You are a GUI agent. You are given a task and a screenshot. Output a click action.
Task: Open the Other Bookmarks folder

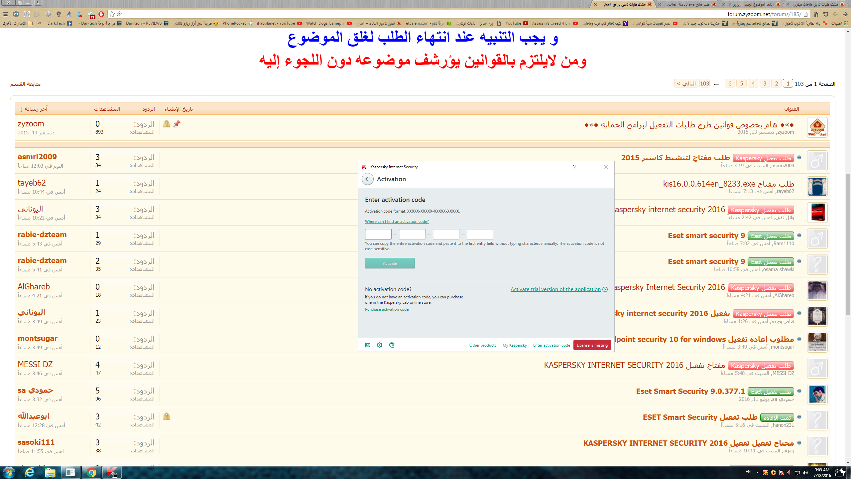click(18, 23)
